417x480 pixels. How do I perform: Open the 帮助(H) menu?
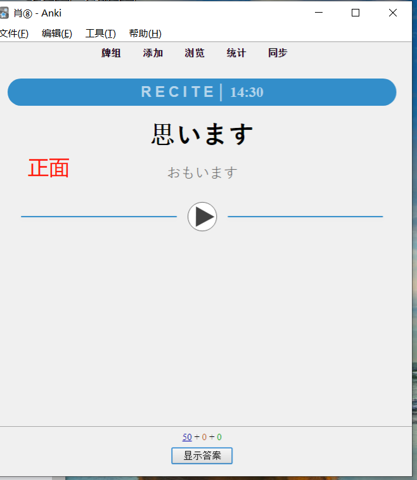[x=145, y=34]
